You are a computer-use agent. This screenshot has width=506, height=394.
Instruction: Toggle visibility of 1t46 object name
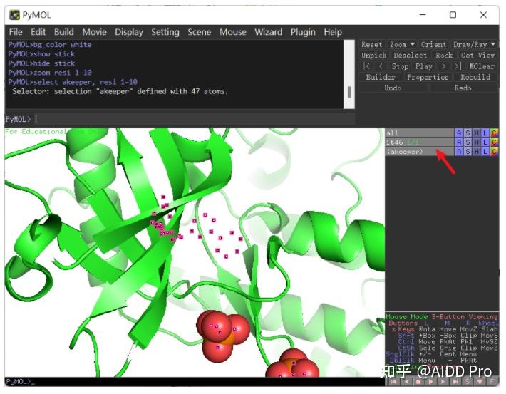point(419,142)
